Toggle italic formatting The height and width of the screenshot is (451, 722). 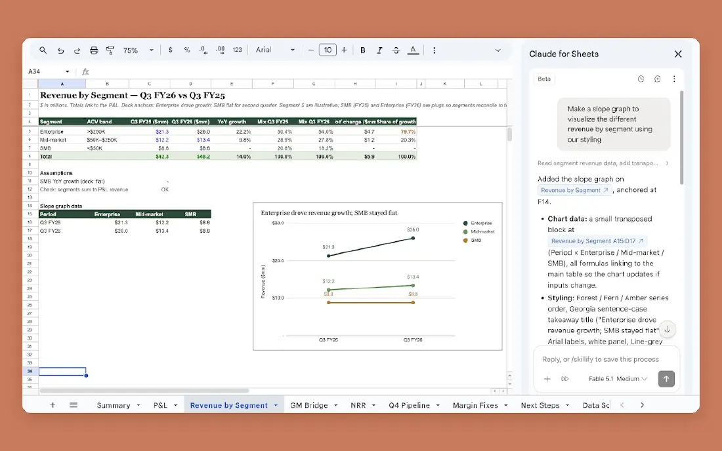(x=379, y=50)
